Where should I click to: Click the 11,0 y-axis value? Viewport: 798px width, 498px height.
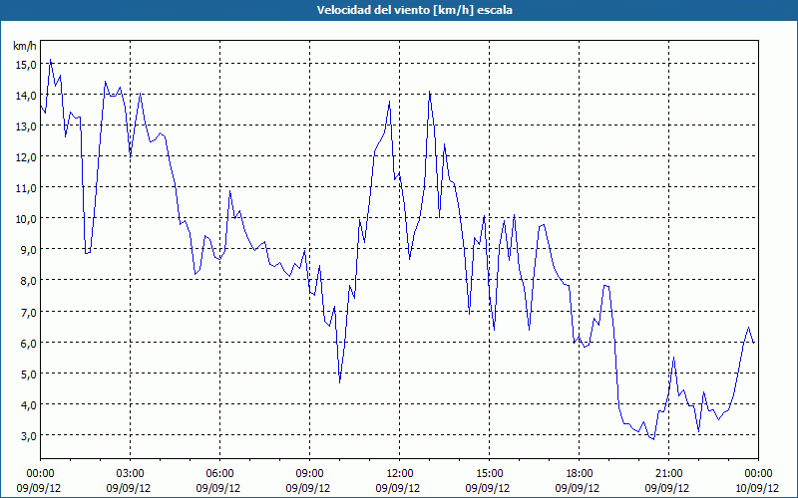click(26, 188)
